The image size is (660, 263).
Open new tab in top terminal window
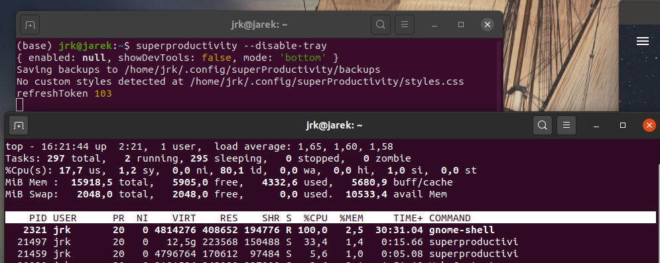(19, 125)
